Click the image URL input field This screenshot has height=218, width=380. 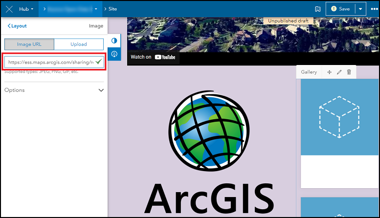tap(49, 62)
